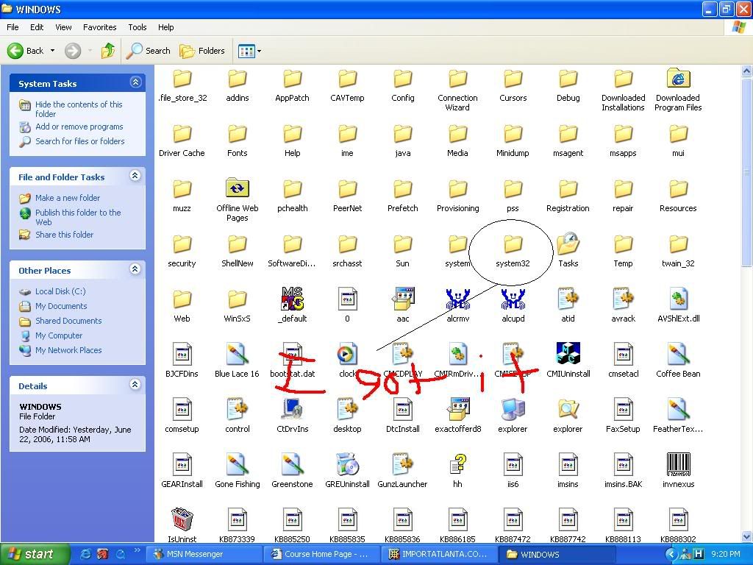Select the invnexus barcode icon
The width and height of the screenshot is (753, 565).
coord(678,465)
